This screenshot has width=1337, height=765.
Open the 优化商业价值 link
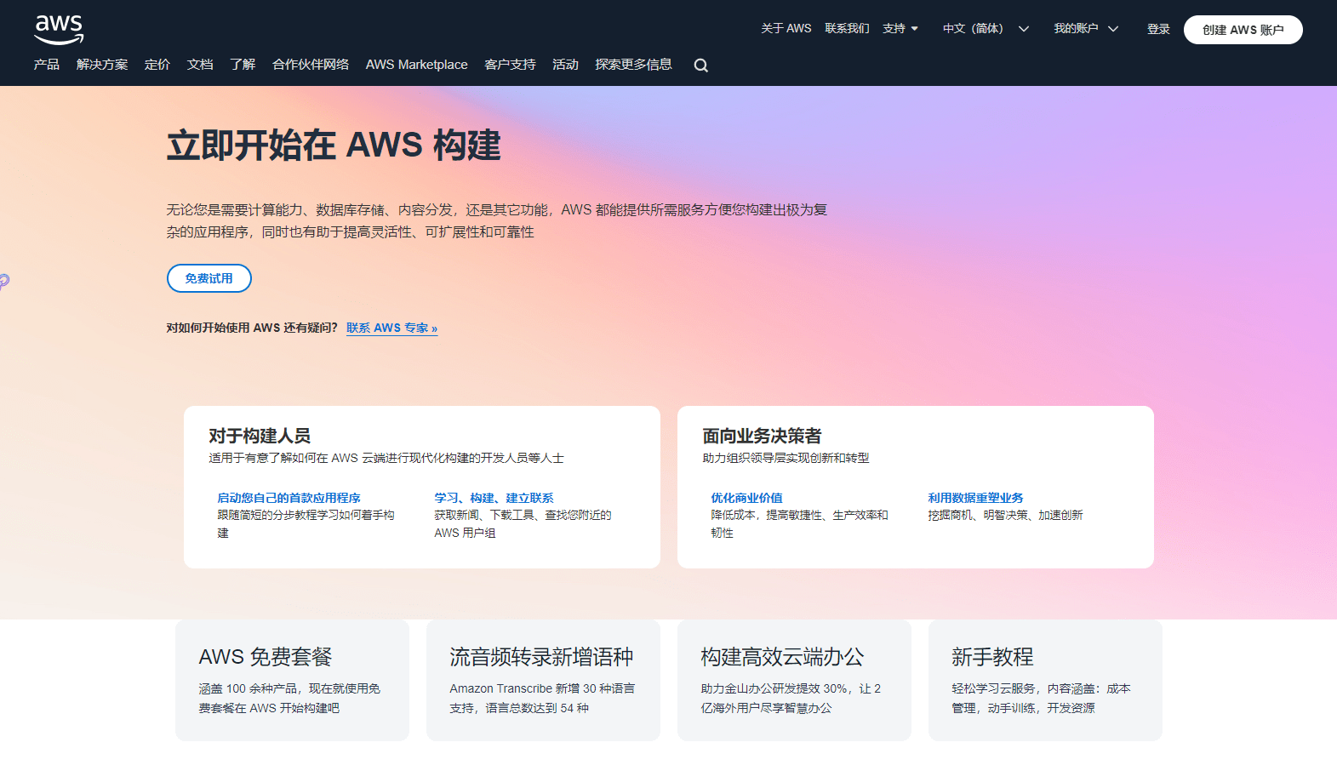[746, 498]
